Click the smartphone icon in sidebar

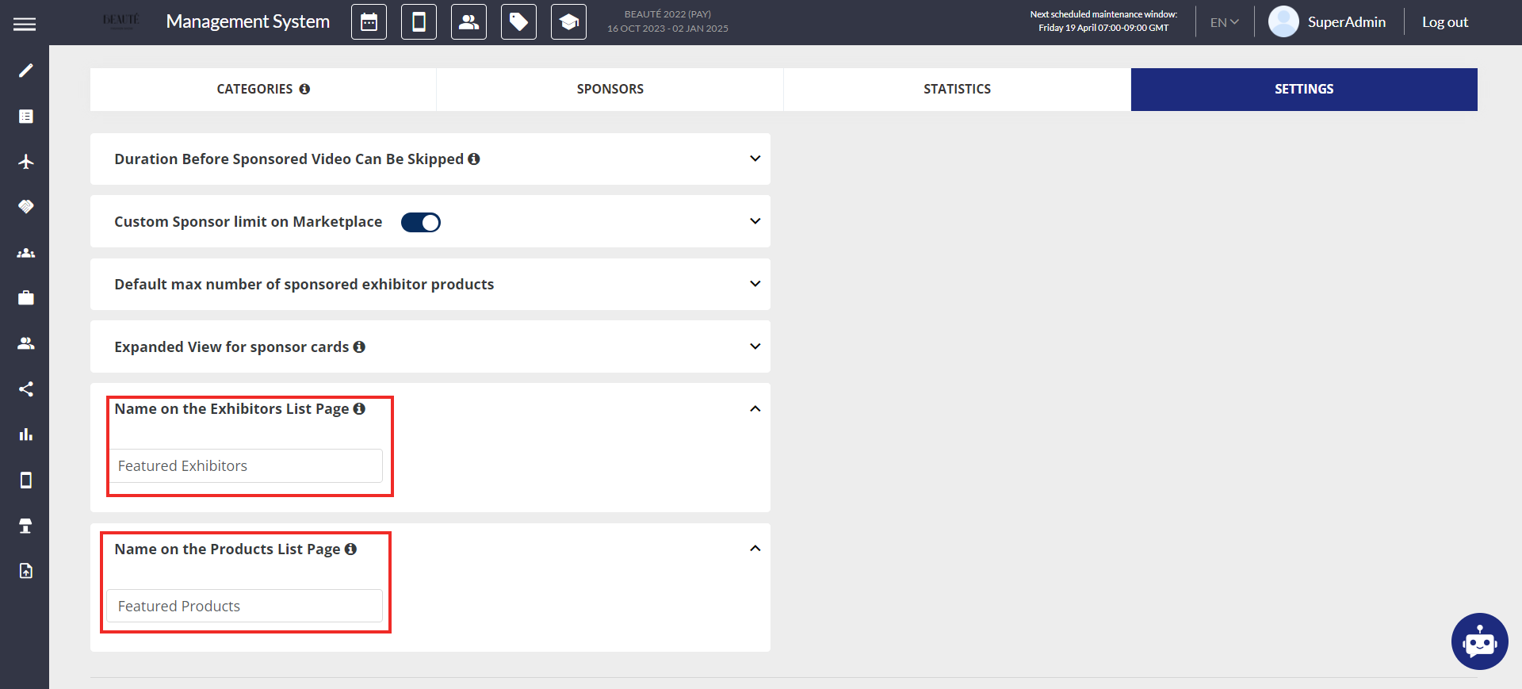[x=26, y=480]
